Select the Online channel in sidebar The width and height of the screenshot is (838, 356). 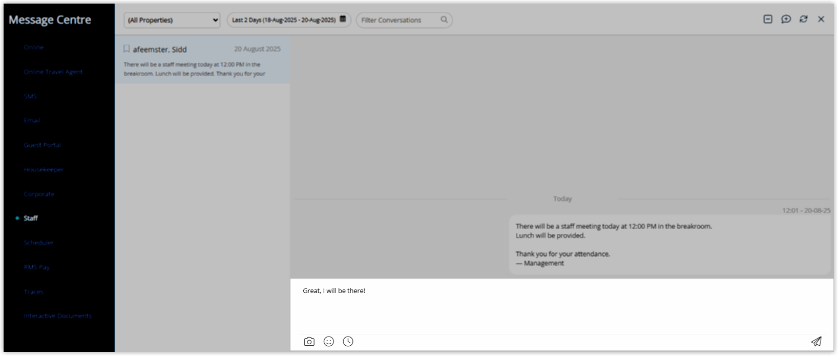click(x=34, y=47)
